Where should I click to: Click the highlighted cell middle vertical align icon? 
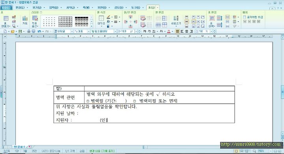pos(187,22)
